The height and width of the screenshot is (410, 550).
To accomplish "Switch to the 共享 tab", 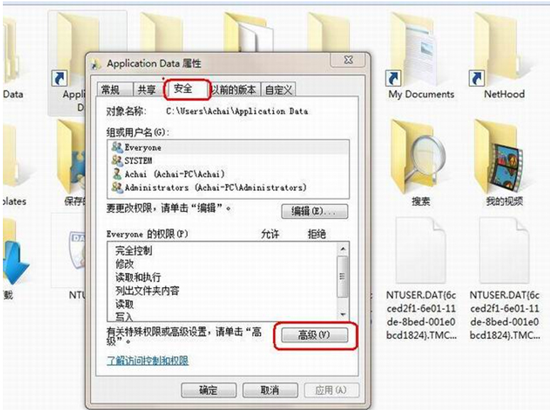I will [x=146, y=90].
